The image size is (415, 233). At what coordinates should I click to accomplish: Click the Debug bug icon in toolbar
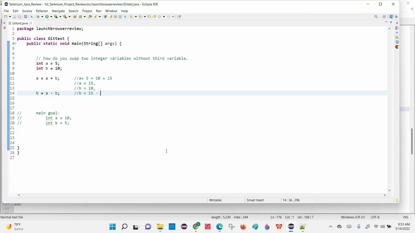(38, 17)
